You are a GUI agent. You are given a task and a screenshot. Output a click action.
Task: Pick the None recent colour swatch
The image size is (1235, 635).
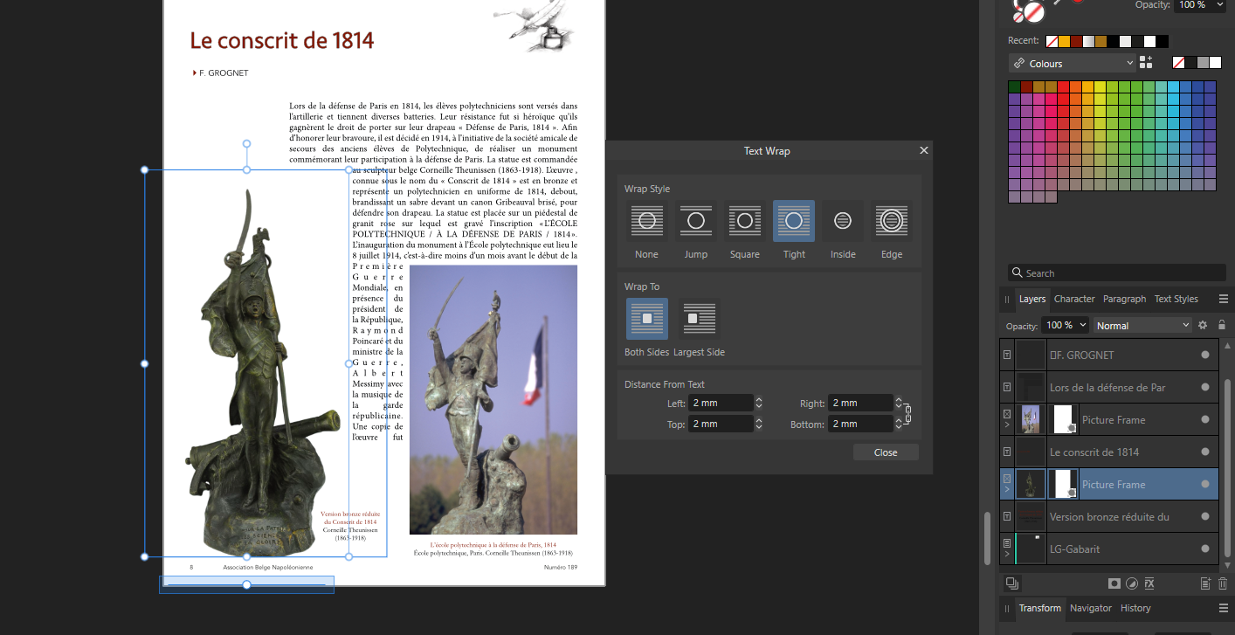pos(1052,41)
